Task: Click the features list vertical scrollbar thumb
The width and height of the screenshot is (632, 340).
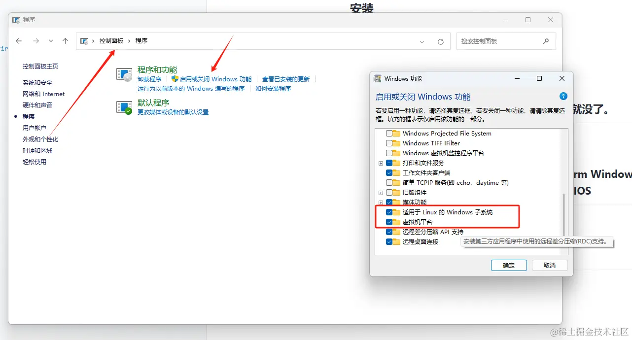Action: 565,215
